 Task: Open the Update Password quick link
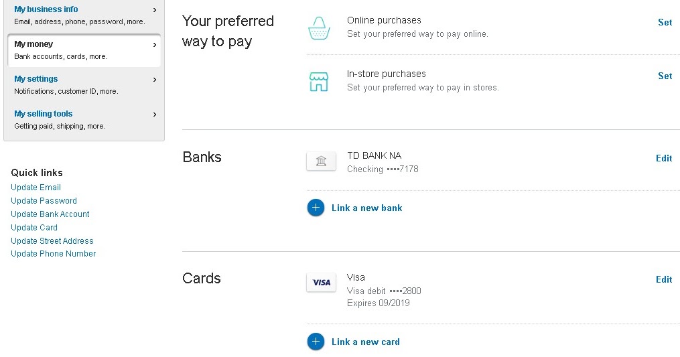(x=44, y=201)
